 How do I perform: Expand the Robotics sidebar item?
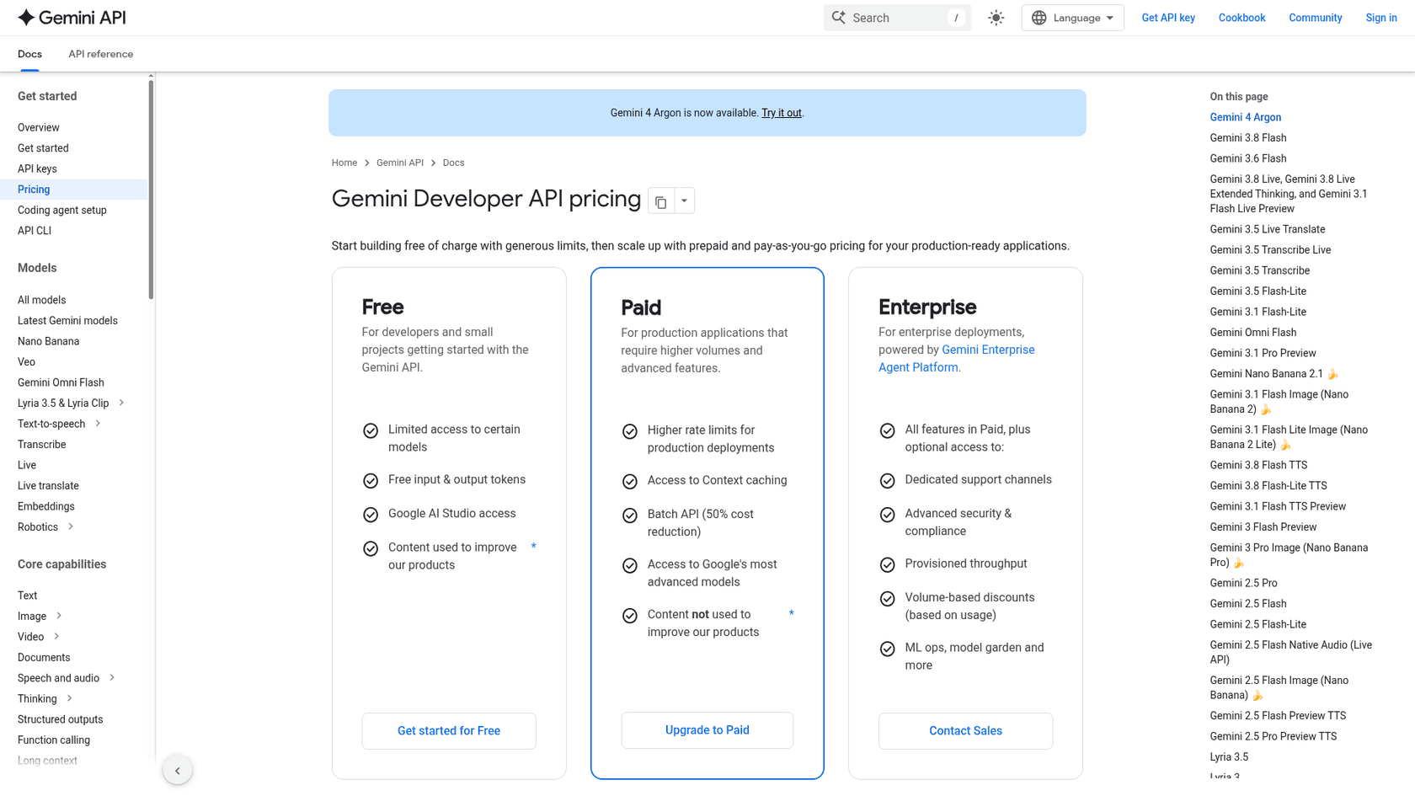coord(71,526)
